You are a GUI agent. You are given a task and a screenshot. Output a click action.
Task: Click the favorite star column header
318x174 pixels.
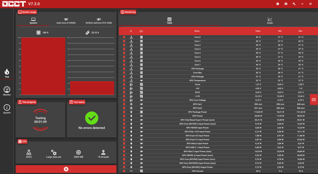click(x=131, y=31)
